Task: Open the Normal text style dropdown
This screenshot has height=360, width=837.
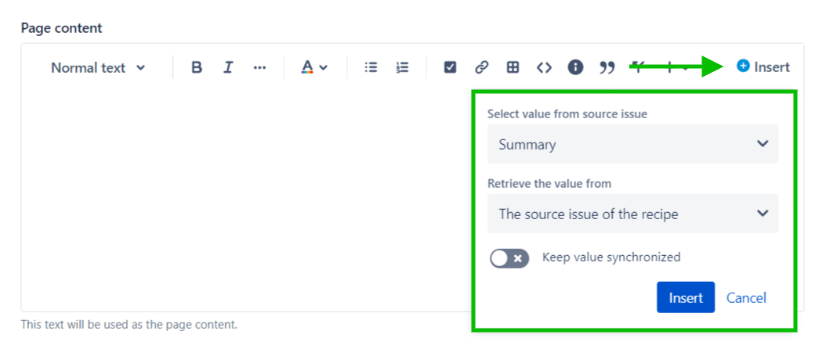Action: 98,67
